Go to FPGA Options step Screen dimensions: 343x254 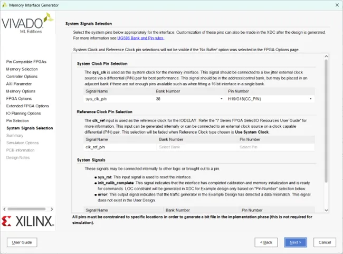(x=19, y=99)
